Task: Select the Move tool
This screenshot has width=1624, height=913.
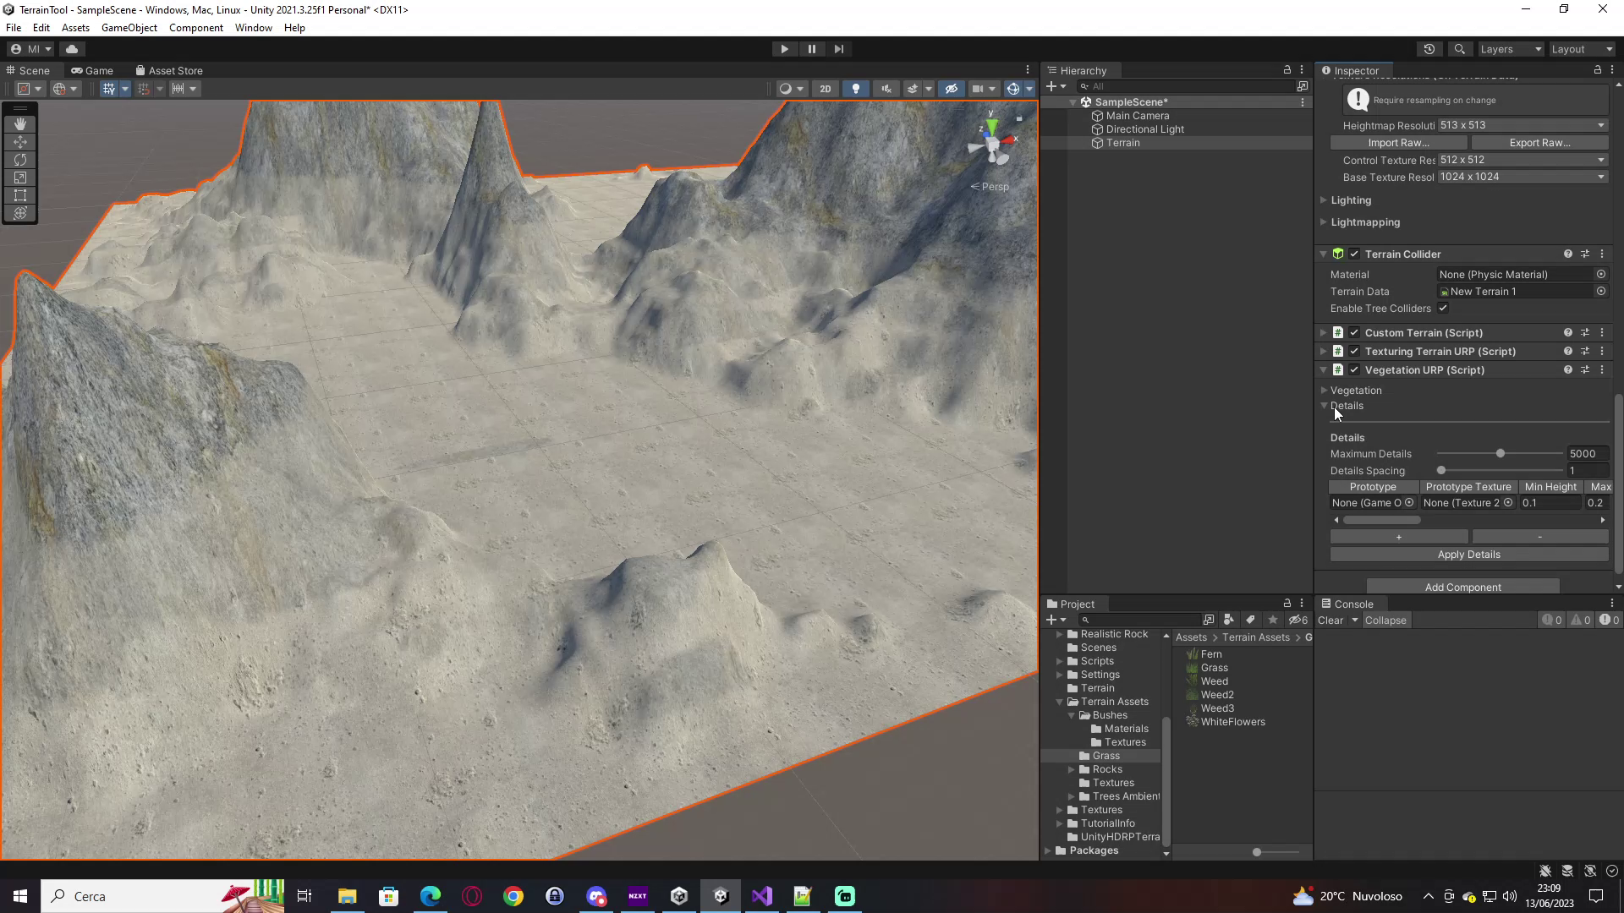Action: 20,142
